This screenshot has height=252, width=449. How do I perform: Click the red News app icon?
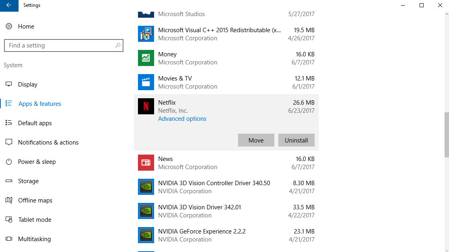(146, 163)
